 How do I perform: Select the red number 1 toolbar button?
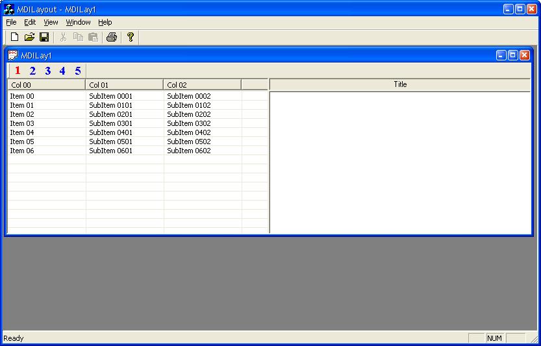[18, 71]
